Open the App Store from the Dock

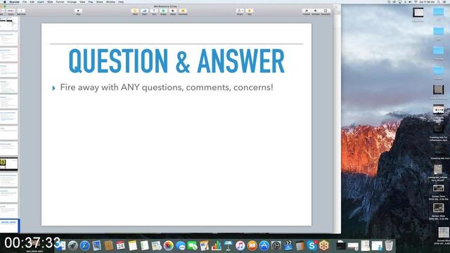click(264, 245)
